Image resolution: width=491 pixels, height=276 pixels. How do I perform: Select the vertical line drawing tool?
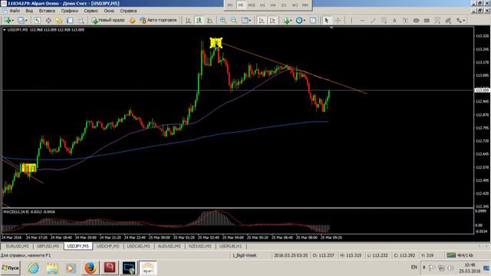(x=351, y=21)
